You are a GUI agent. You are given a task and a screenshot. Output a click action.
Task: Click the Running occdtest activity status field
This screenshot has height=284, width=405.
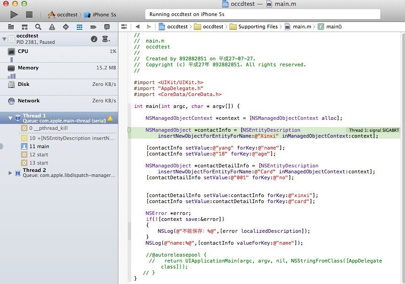[263, 14]
